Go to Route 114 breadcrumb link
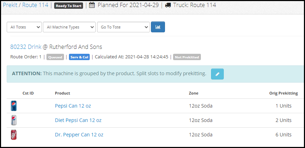Screen dimensions: 305x148 [x=35, y=5]
